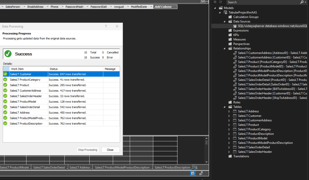This screenshot has height=180, width=309.
Task: Click the Search input field
Action: pos(263,2)
